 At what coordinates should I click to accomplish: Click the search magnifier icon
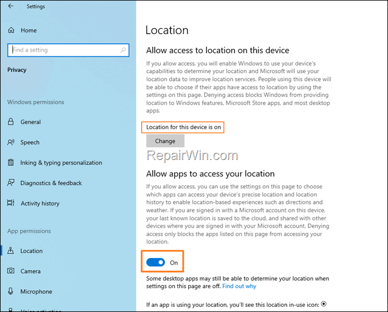[x=123, y=50]
